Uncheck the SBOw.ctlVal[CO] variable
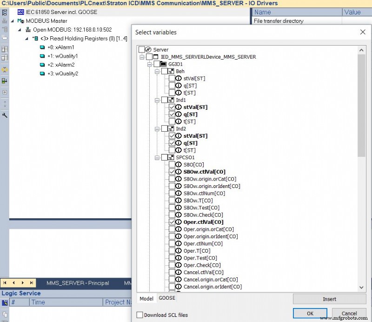372x322 pixels. point(173,171)
